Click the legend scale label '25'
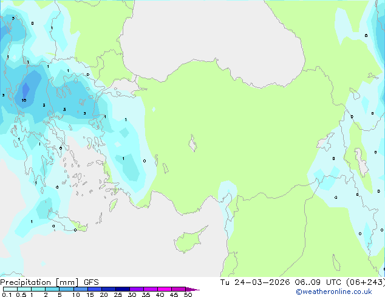 coord(118,295)
